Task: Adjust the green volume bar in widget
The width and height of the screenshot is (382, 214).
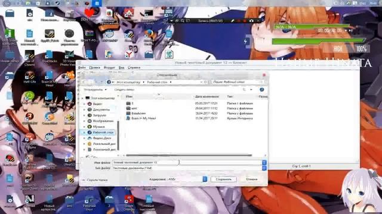Action: click(x=318, y=41)
